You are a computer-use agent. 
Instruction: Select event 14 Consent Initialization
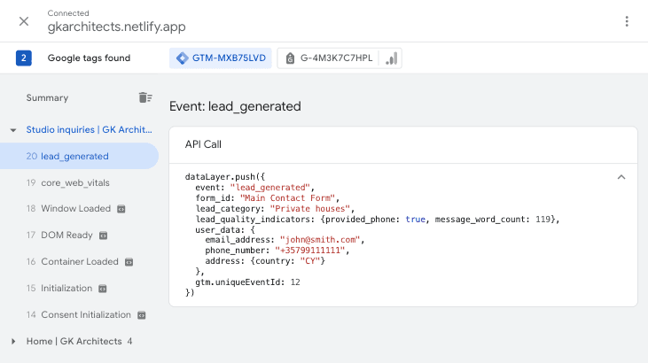click(79, 314)
